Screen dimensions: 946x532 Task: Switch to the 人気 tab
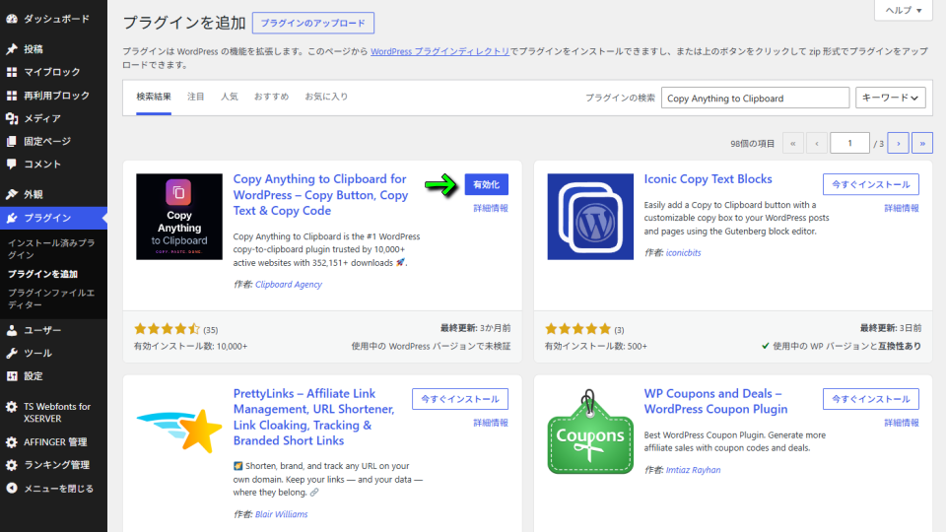pyautogui.click(x=230, y=98)
